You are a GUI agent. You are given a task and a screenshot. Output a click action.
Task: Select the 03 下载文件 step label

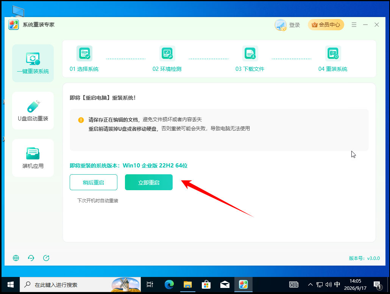[250, 69]
